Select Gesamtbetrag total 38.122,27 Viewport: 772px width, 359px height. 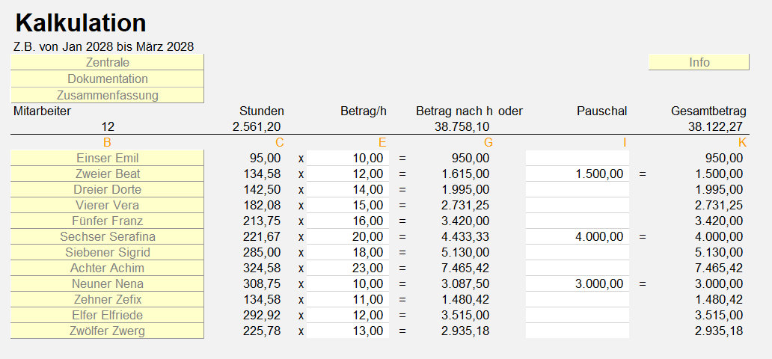(715, 127)
